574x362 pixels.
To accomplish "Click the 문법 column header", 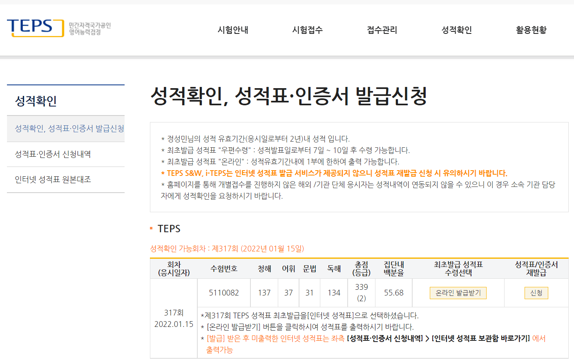I will pos(310,269).
